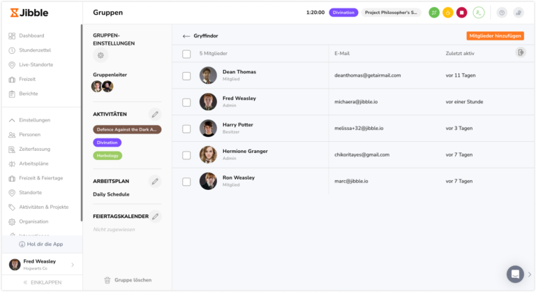Tick the select-all members checkbox
Screen dimensions: 536x292
pos(186,54)
